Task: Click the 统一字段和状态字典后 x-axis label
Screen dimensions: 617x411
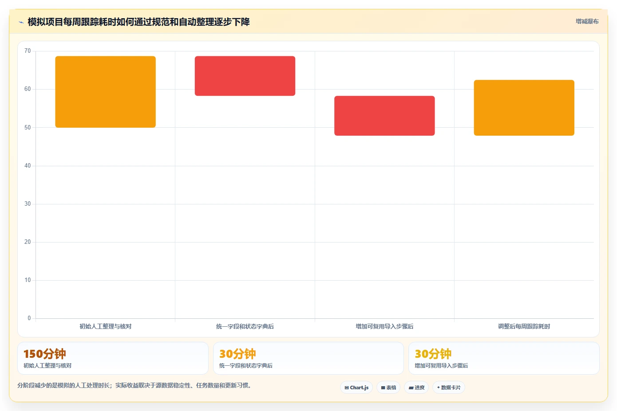Action: point(245,326)
